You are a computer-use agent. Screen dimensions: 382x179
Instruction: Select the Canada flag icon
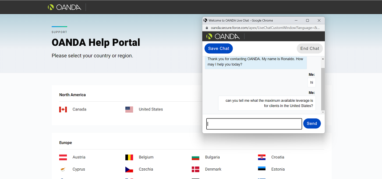pyautogui.click(x=63, y=110)
